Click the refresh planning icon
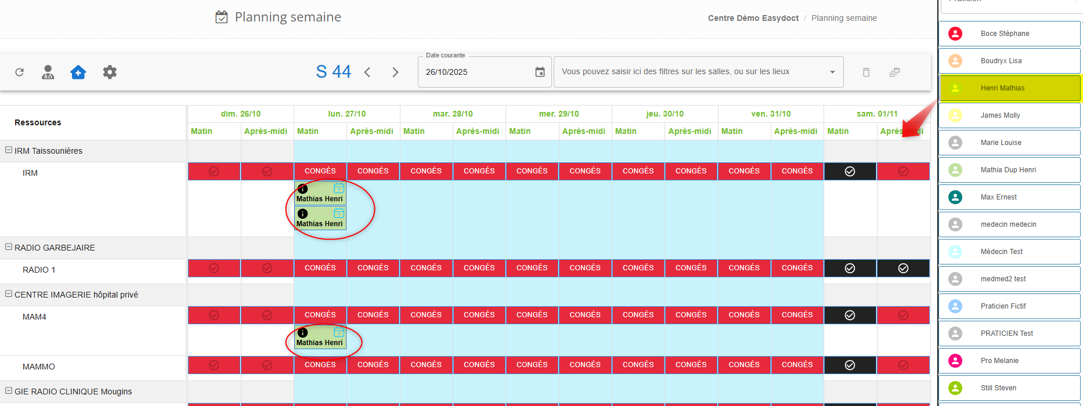The image size is (1083, 406). click(x=20, y=72)
